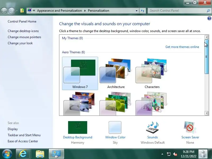The height and width of the screenshot is (159, 212).
Task: Click the Window Color swatch icon
Action: click(x=115, y=127)
